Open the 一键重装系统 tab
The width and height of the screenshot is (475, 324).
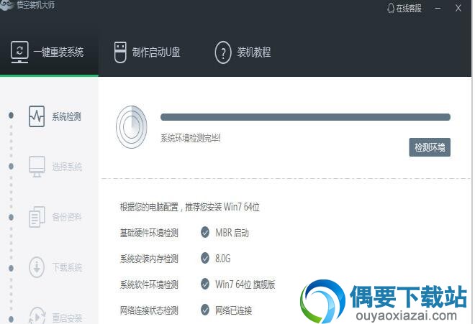49,52
